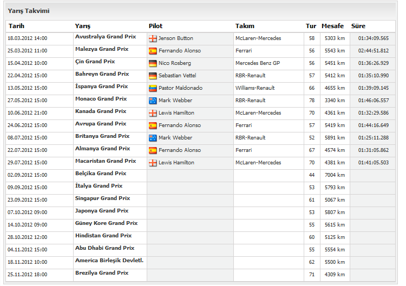Click England flag in Macaristan Grand Prix row

153,163
